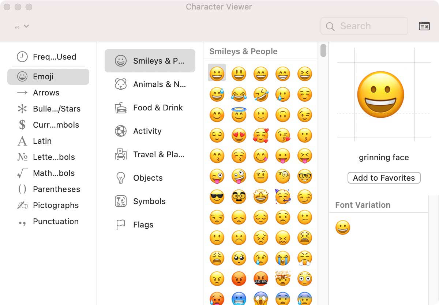Select the red pouting face emoji
This screenshot has width=439, height=305.
239,279
